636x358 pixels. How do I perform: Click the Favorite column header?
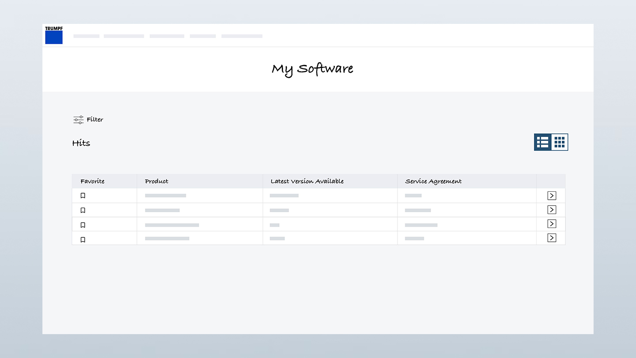point(92,181)
